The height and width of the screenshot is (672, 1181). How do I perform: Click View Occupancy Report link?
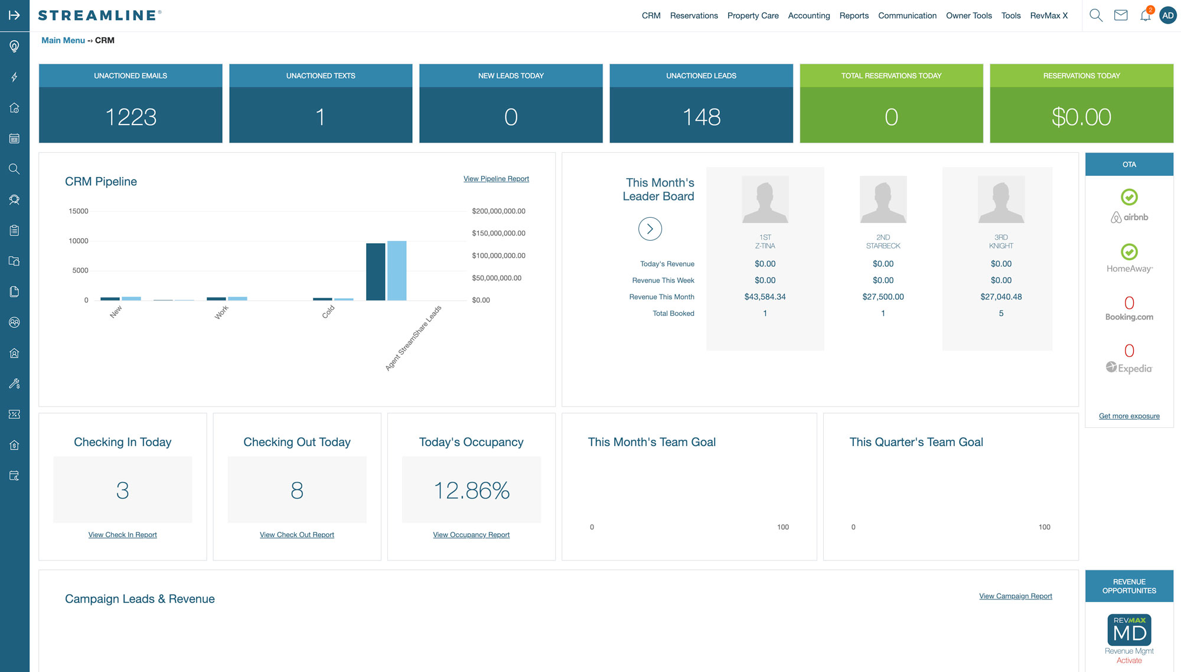click(x=471, y=534)
